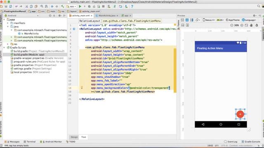Expand the res folder in project tree
This screenshot has height=148, width=264.
8,44
